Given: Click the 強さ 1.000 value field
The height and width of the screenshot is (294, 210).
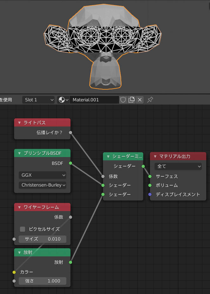Looking at the screenshot, I should tap(43, 281).
